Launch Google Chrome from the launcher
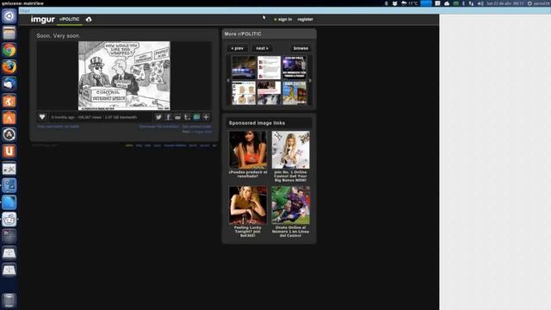 [9, 50]
